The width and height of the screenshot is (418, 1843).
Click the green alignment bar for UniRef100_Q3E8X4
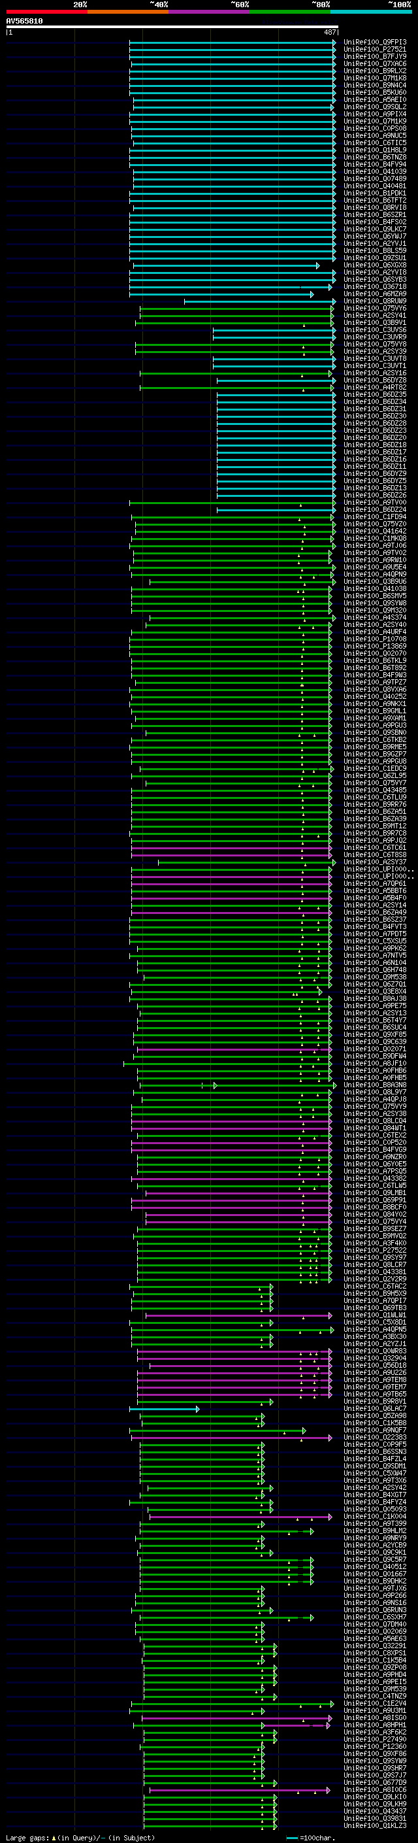coord(227,992)
